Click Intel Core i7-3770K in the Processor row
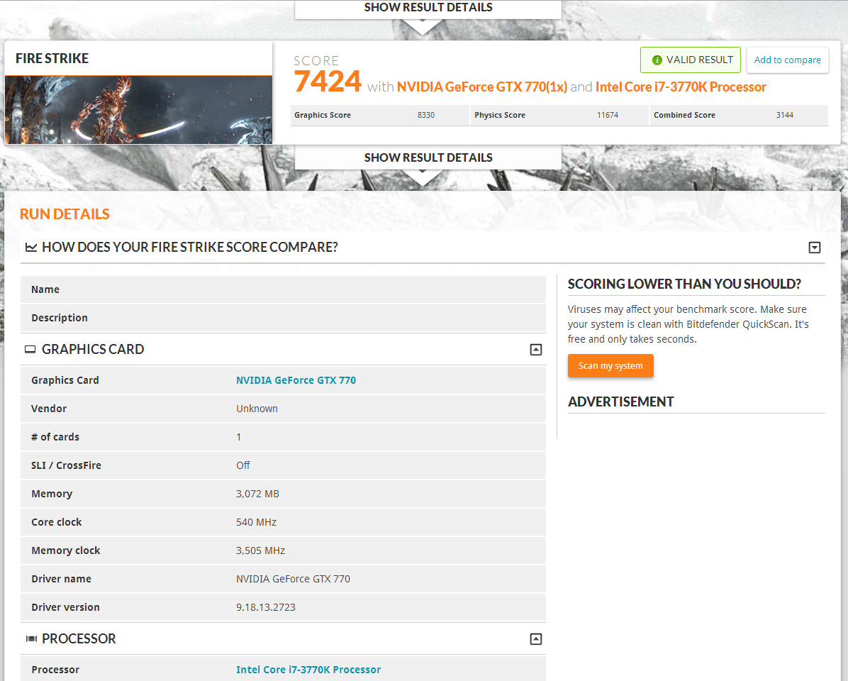Viewport: 848px width, 681px height. click(308, 669)
